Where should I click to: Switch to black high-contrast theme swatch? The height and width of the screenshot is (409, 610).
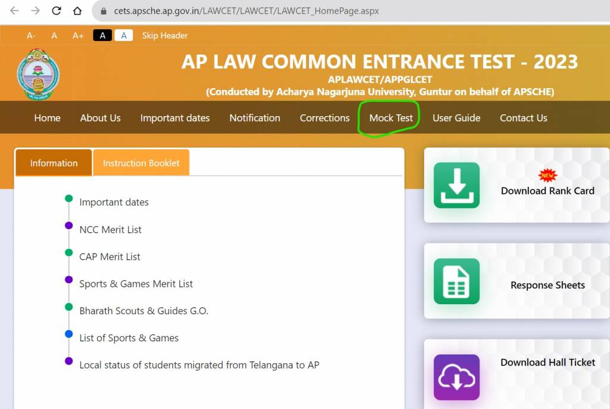pyautogui.click(x=102, y=35)
